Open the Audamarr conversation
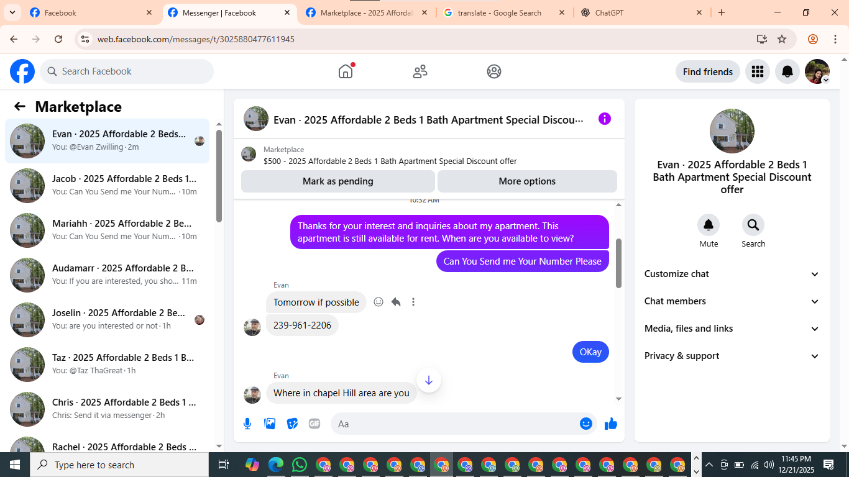 coord(108,275)
